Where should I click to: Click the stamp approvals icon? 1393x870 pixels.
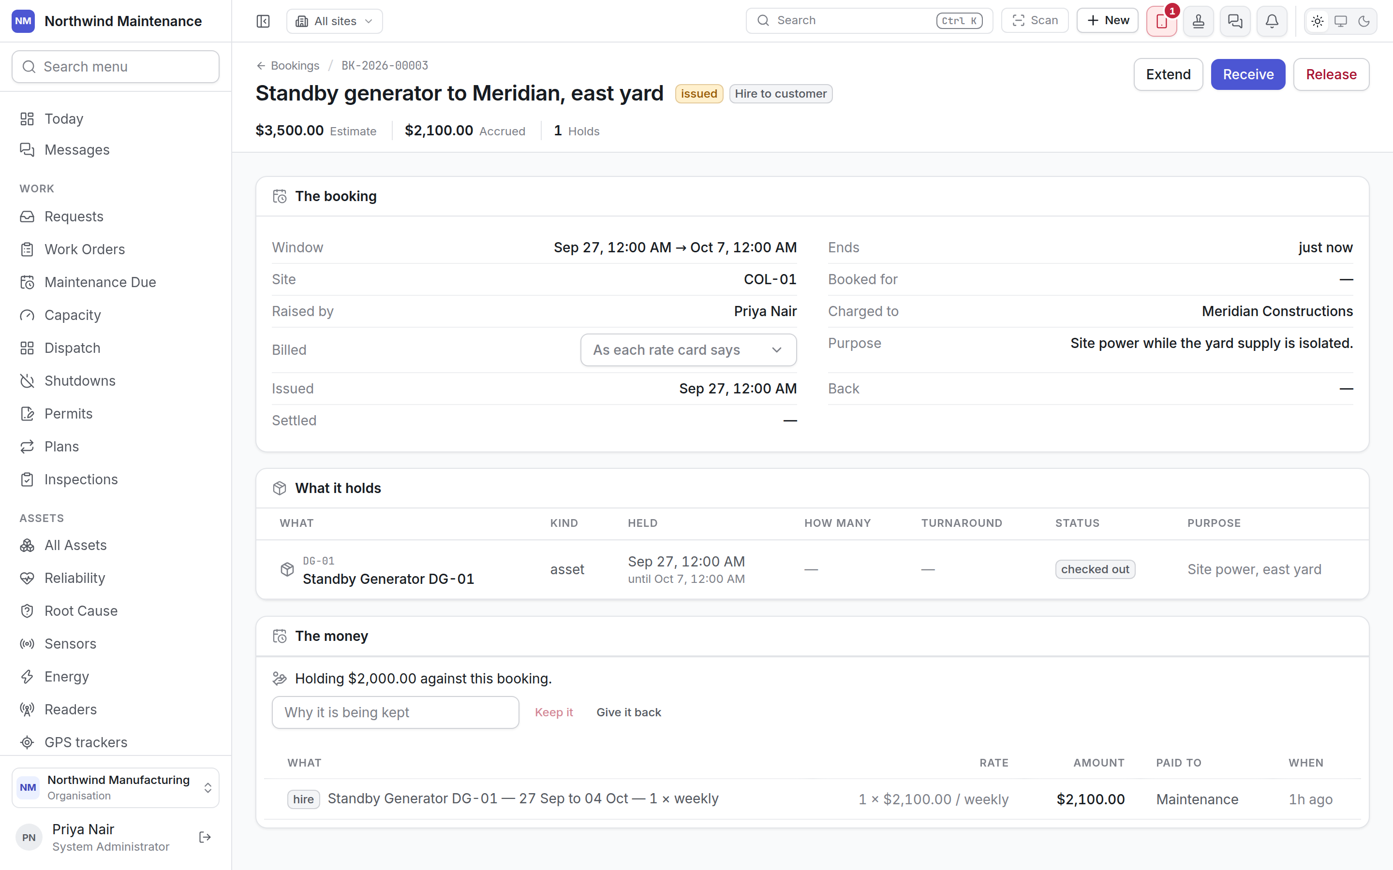[x=1199, y=21]
